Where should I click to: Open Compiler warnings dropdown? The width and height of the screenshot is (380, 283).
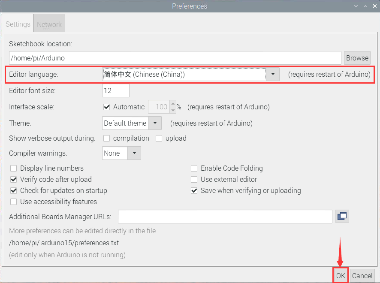pos(134,153)
